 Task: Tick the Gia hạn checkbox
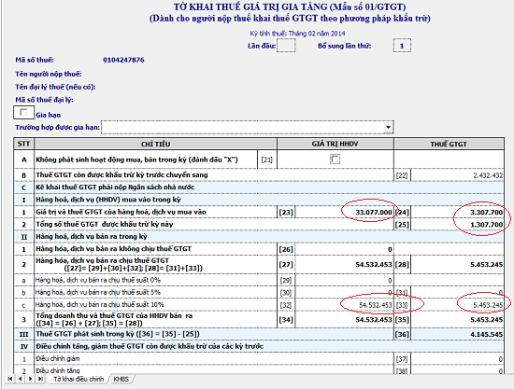pyautogui.click(x=23, y=113)
